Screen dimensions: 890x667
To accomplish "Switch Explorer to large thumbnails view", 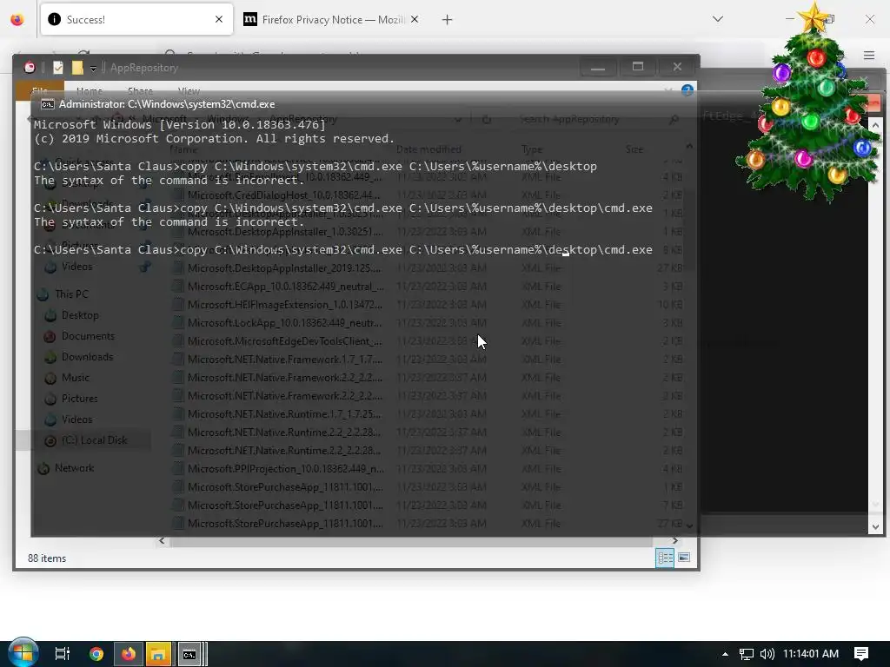I will point(684,558).
